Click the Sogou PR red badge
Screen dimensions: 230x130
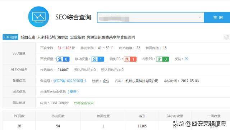[x=130, y=59]
